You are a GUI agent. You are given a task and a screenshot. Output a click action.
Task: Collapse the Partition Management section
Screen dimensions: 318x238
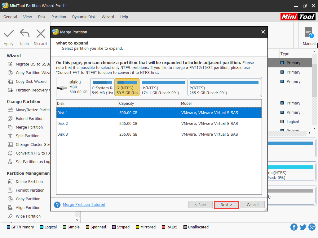pyautogui.click(x=28, y=173)
